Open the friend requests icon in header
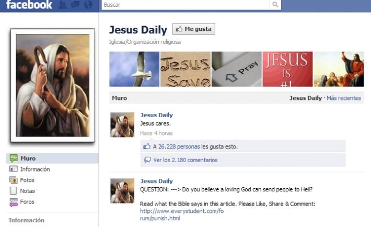Viewport: 371px width, 227px height. [62, 5]
